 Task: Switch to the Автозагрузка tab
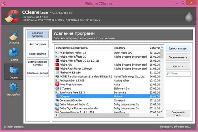coord(38,44)
